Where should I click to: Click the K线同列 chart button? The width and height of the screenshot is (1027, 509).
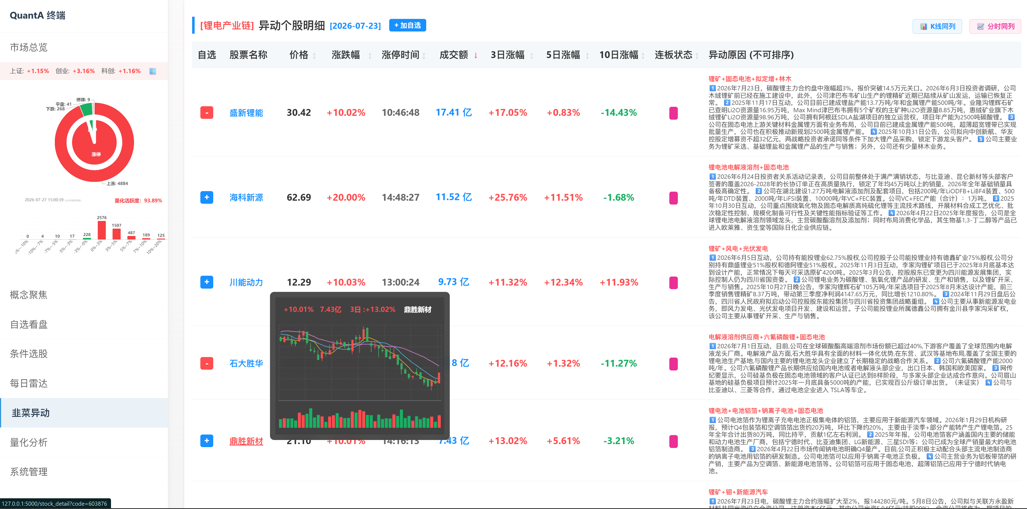(937, 26)
